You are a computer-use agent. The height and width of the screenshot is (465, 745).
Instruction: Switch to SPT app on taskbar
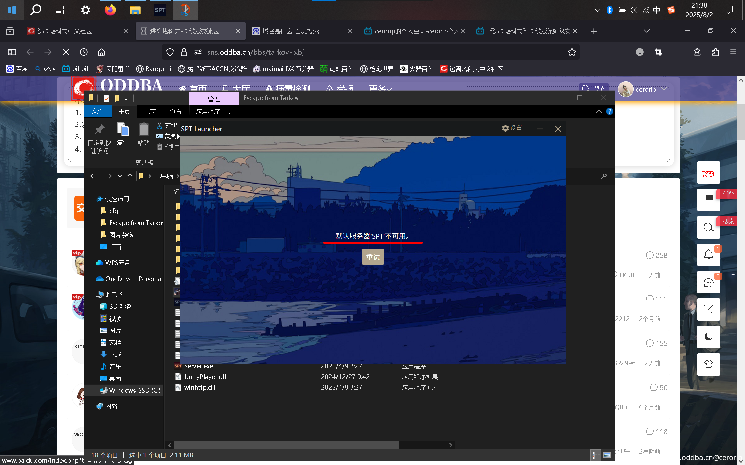(160, 10)
